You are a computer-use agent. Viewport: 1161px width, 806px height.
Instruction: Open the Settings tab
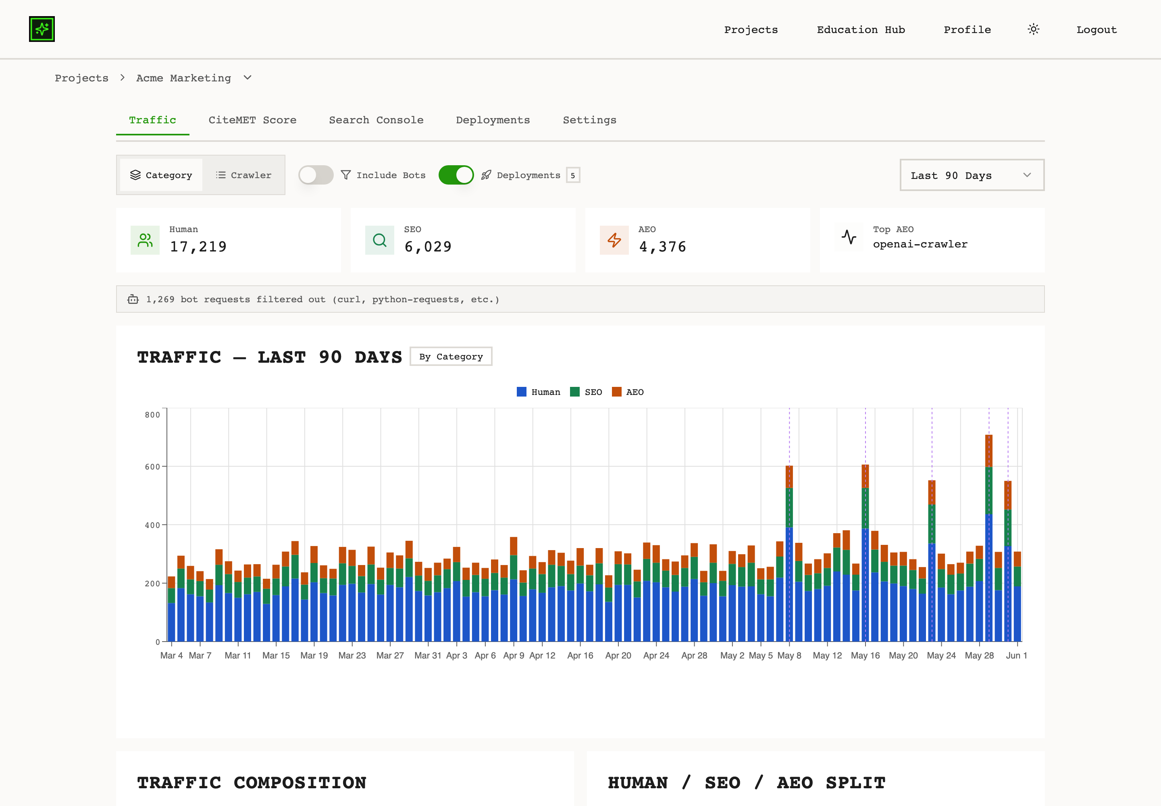pyautogui.click(x=590, y=120)
